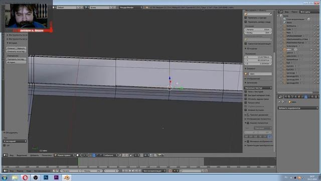Click the timeline 'Конец' 250 frame field

pyautogui.click(x=92, y=171)
